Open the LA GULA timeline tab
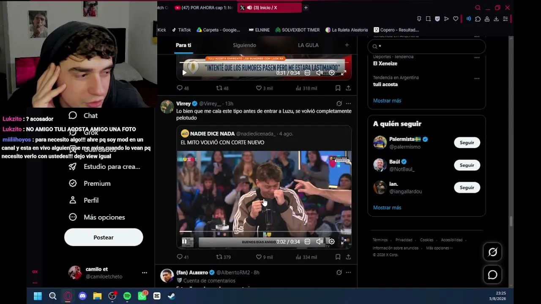 [308, 45]
